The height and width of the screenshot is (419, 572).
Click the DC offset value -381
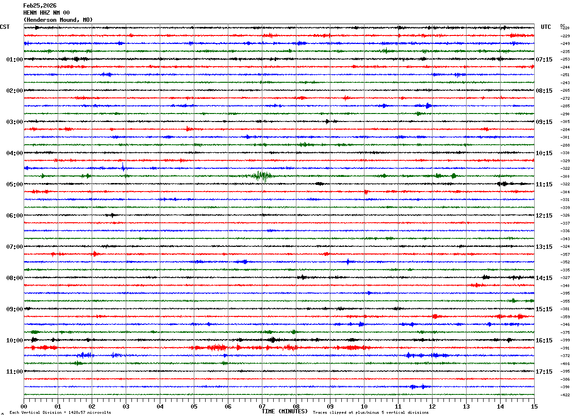tap(565, 309)
